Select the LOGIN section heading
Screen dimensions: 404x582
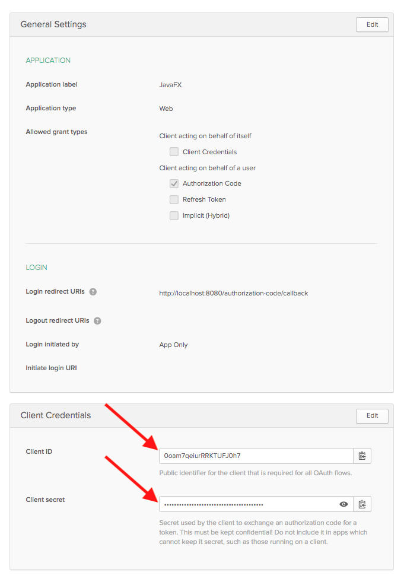36,268
